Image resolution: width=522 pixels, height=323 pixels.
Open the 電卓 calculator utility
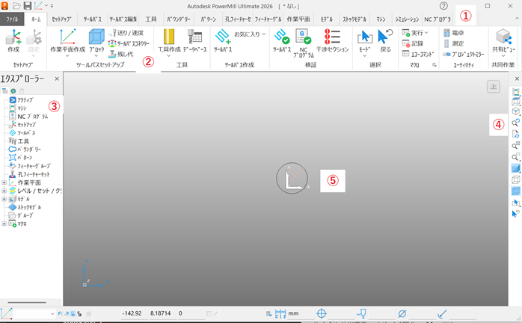[x=454, y=33]
